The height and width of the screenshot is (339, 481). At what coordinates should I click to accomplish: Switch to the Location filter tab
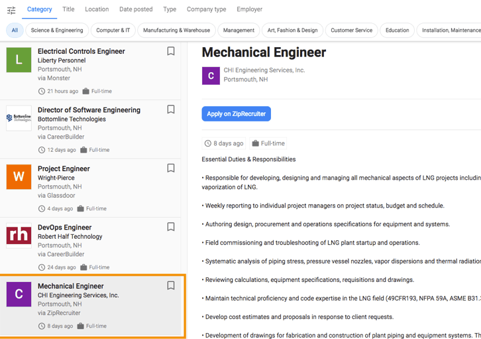(97, 9)
